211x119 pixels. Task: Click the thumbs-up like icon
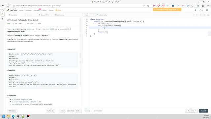coord(14,23)
